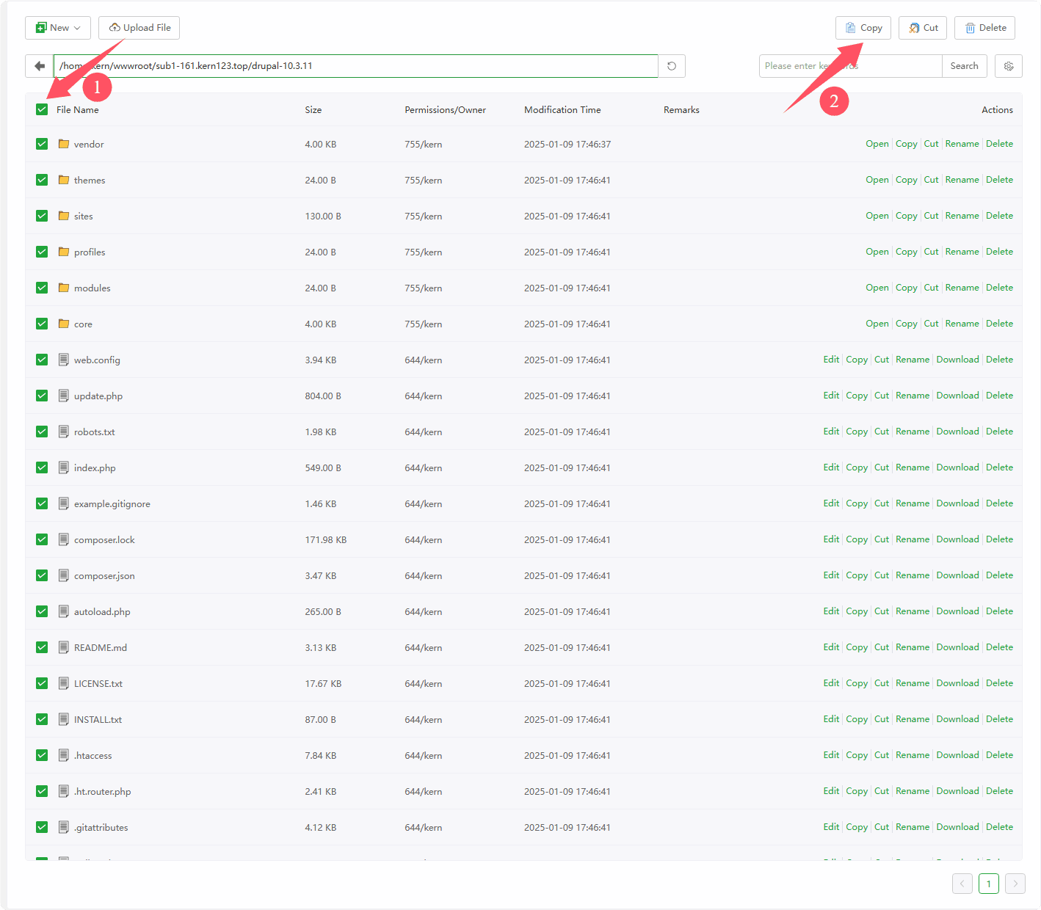Open the vendor folder via Open link
1041x910 pixels.
coord(877,144)
